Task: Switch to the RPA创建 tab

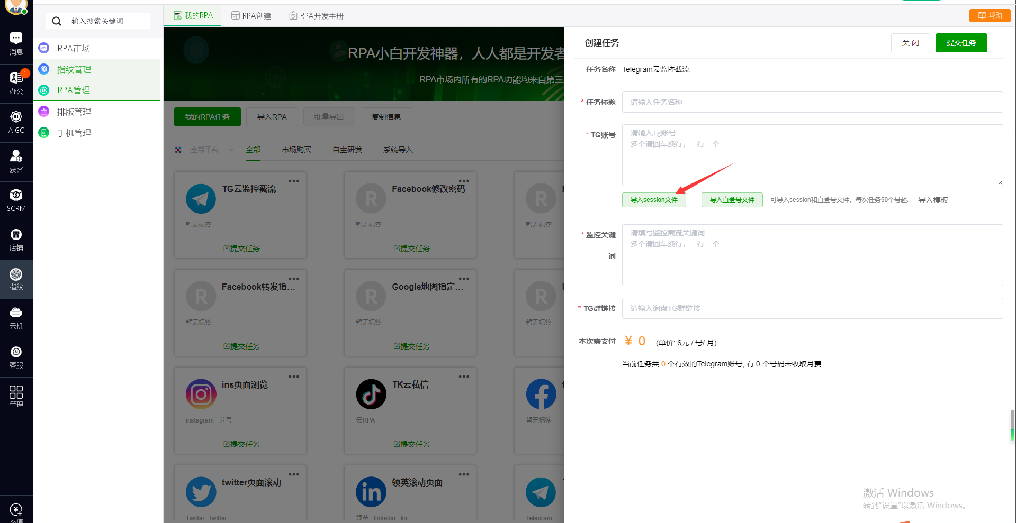Action: (x=251, y=15)
